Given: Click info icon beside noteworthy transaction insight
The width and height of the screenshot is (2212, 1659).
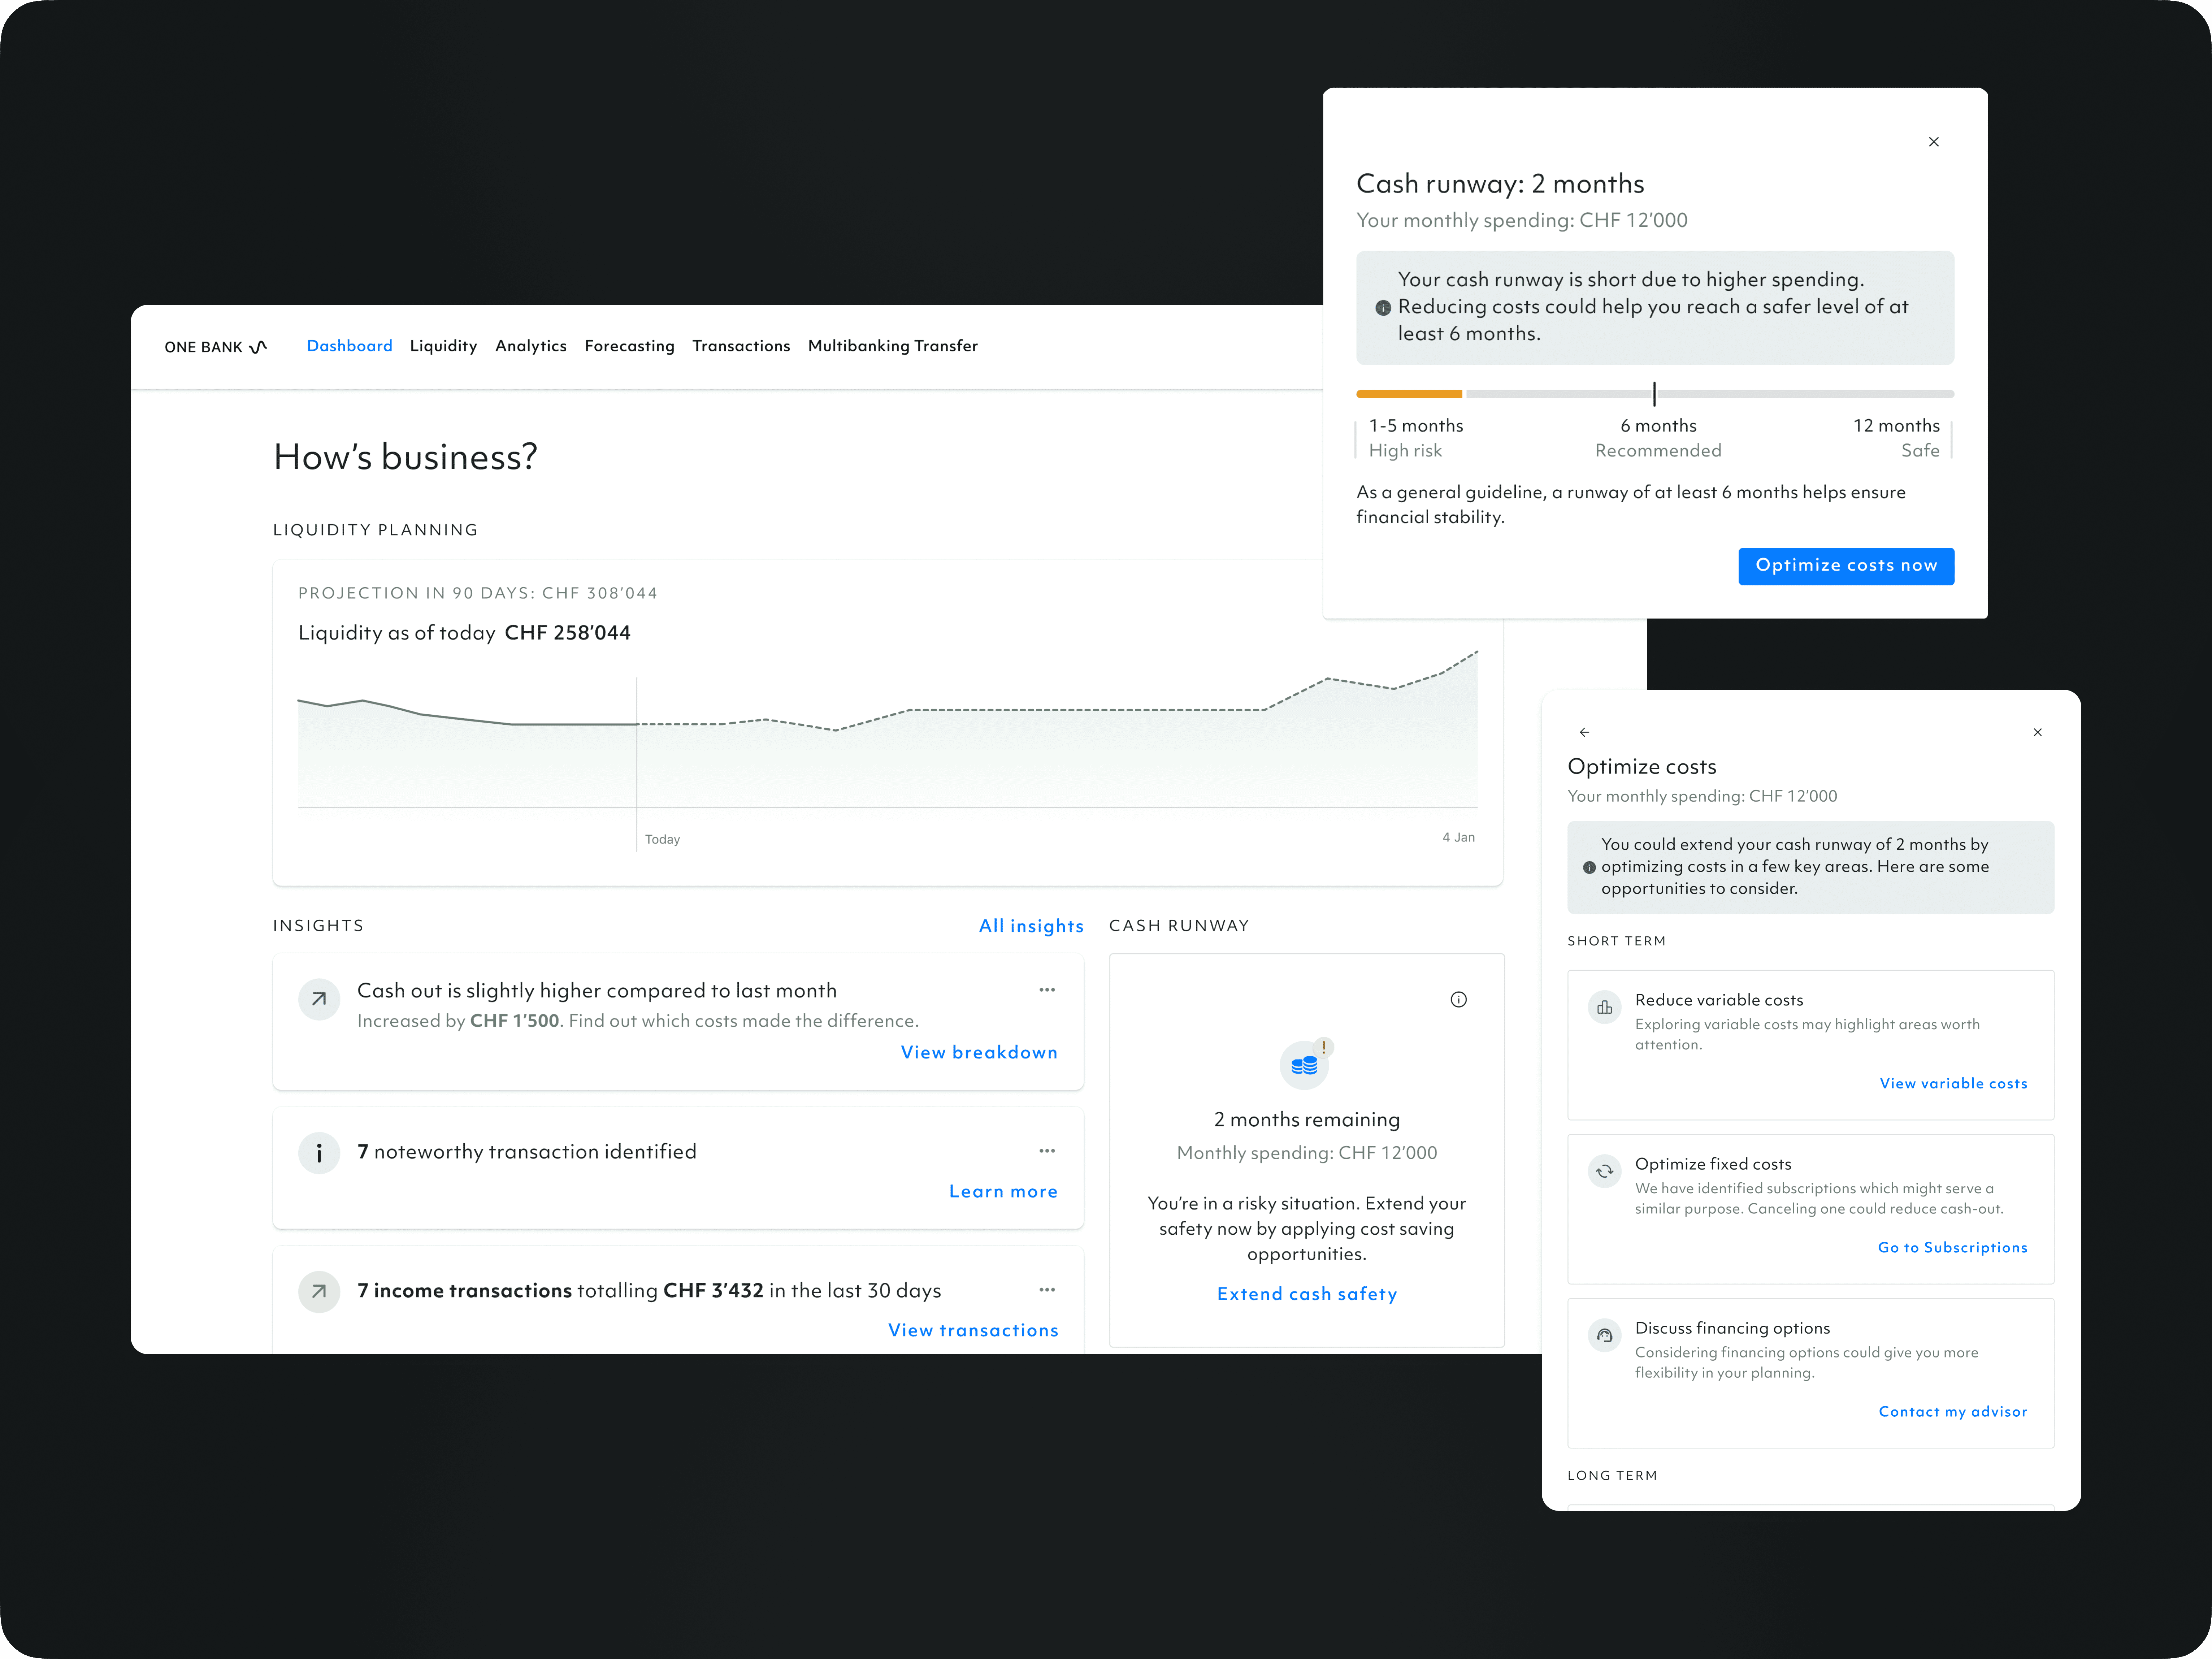Looking at the screenshot, I should pyautogui.click(x=319, y=1153).
